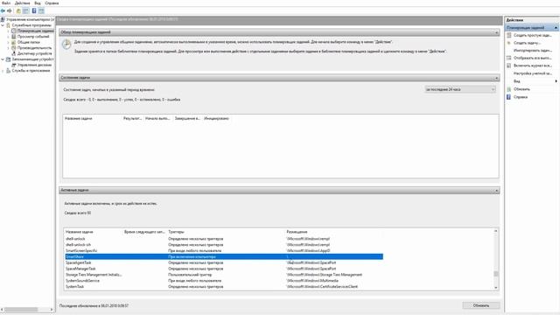The height and width of the screenshot is (315, 560).
Task: Click the Результат column header in Task Status
Action: [x=132, y=118]
